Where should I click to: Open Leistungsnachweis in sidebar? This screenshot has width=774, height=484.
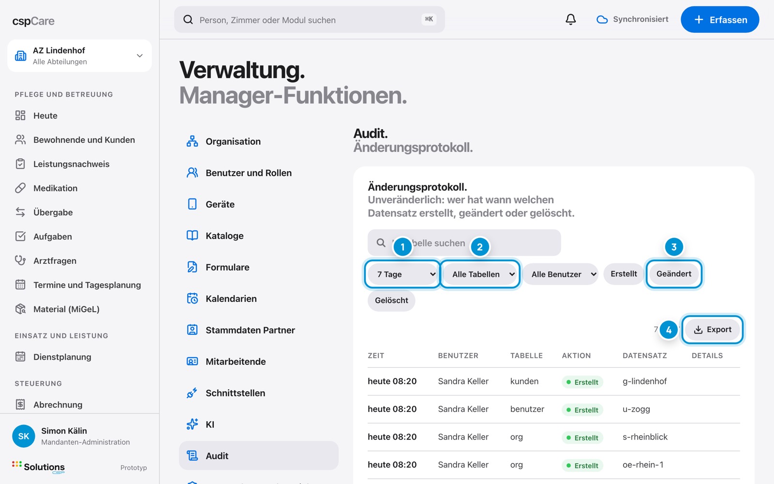(79, 164)
